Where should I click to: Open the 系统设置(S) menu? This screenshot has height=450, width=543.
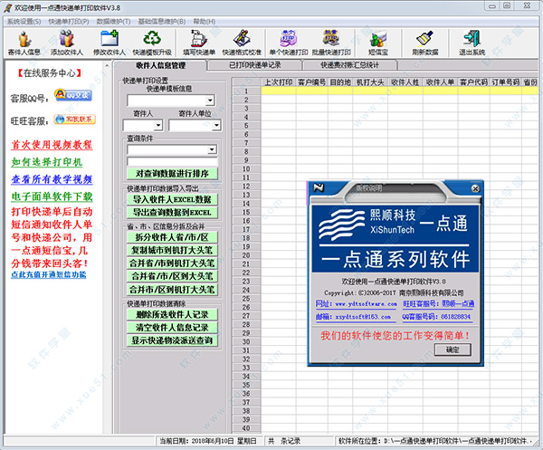24,22
